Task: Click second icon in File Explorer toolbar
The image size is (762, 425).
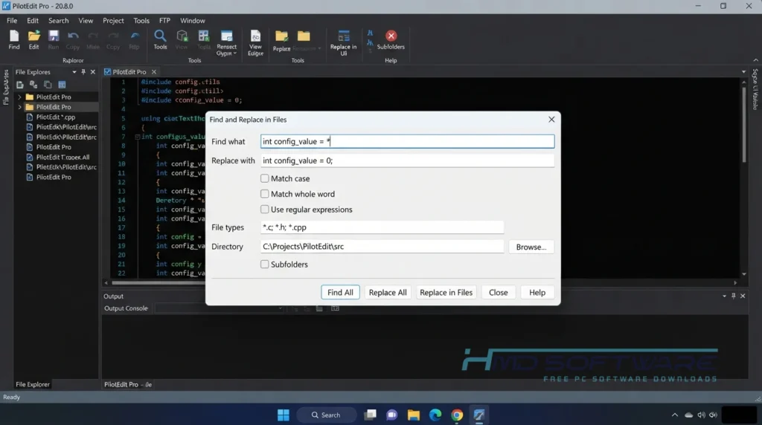Action: pos(33,85)
